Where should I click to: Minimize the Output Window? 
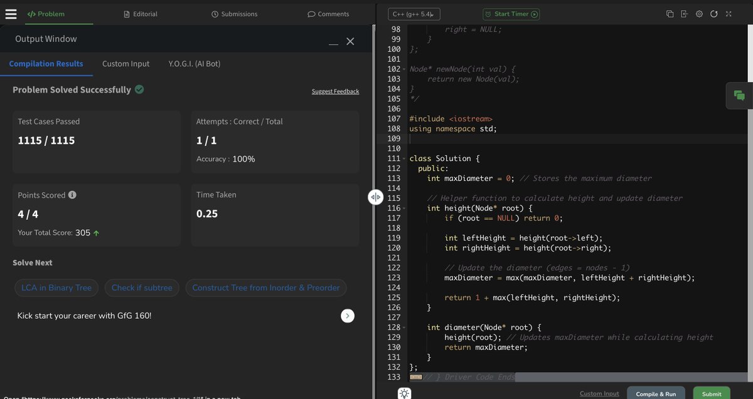tap(333, 44)
